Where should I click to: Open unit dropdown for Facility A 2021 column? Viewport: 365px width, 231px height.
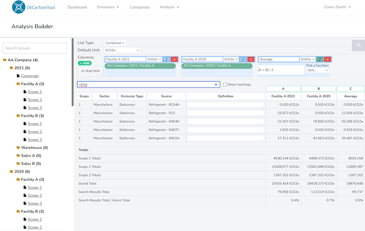point(154,59)
